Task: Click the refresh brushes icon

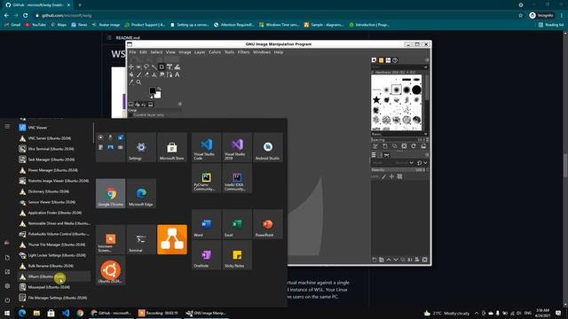Action: pos(414,145)
